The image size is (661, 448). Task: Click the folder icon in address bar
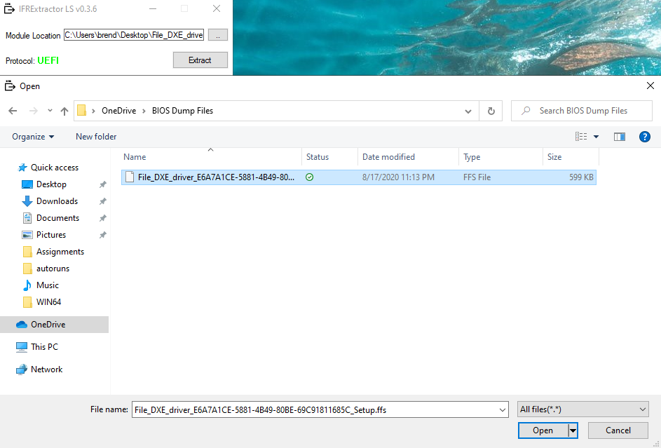82,110
